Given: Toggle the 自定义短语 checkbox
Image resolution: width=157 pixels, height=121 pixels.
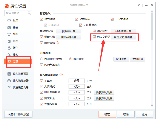Looking at the screenshot, I should [x=94, y=37].
